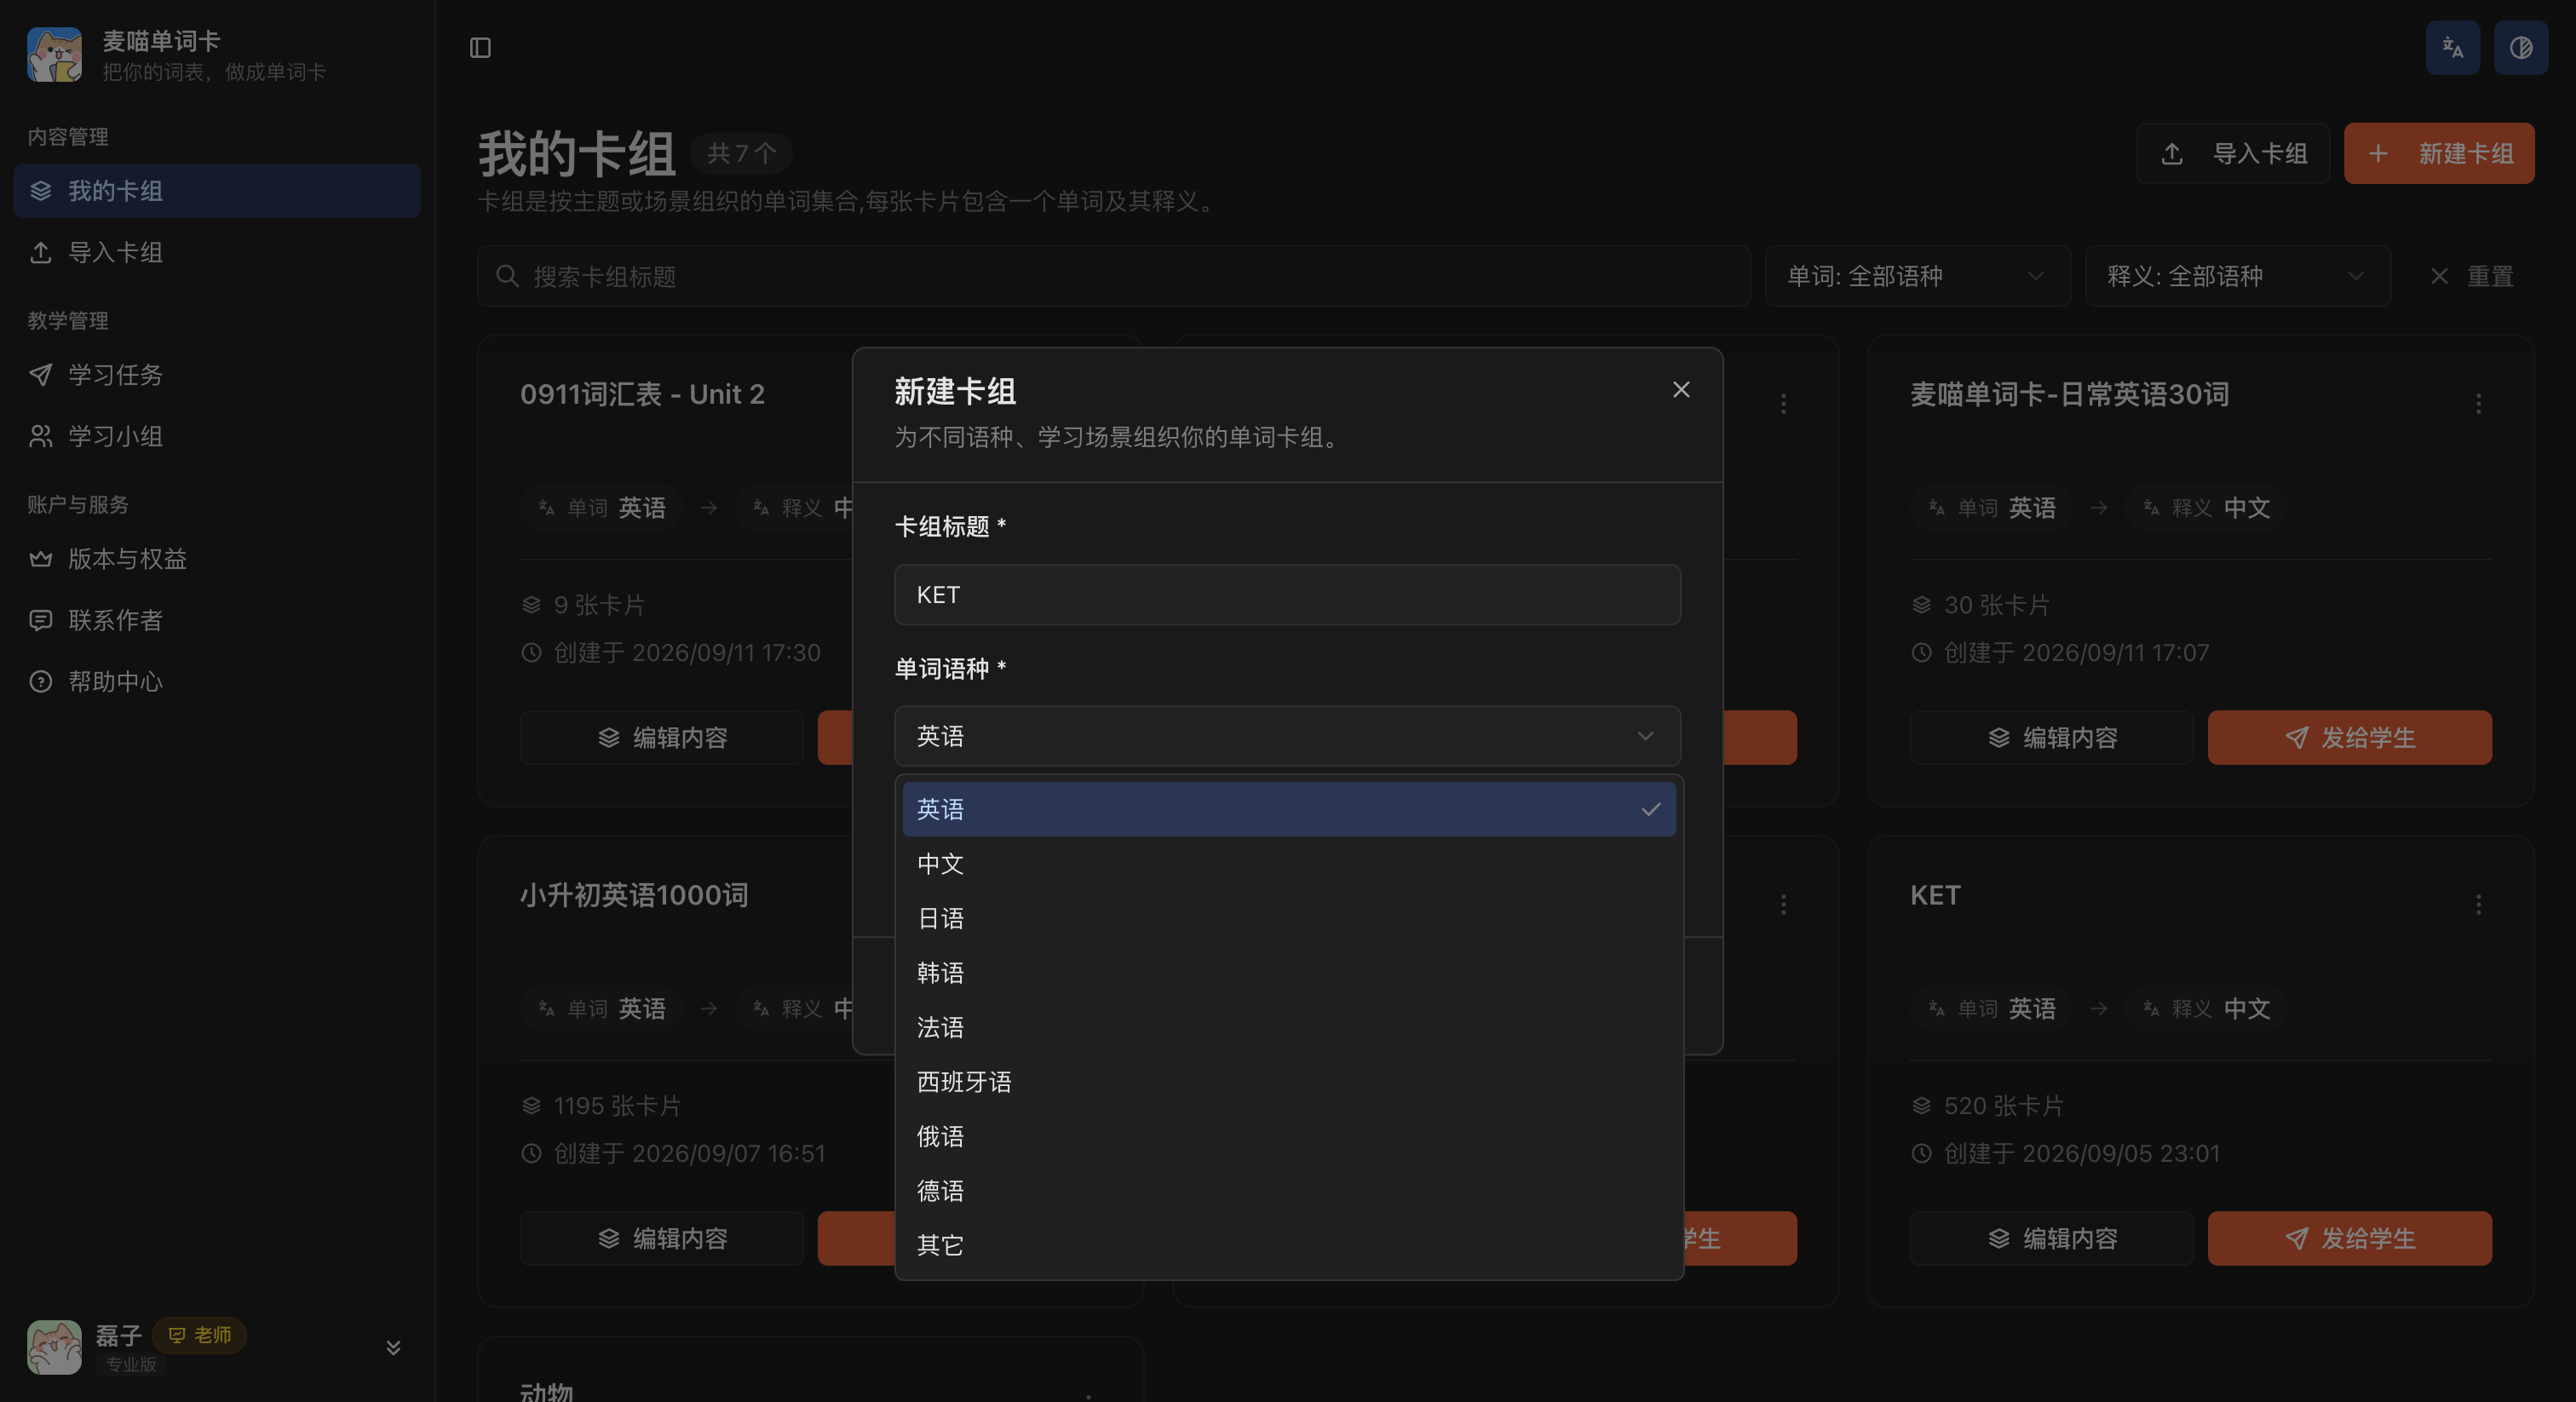This screenshot has height=1402, width=2576.
Task: Pick 德语 from the language list
Action: tap(1289, 1191)
